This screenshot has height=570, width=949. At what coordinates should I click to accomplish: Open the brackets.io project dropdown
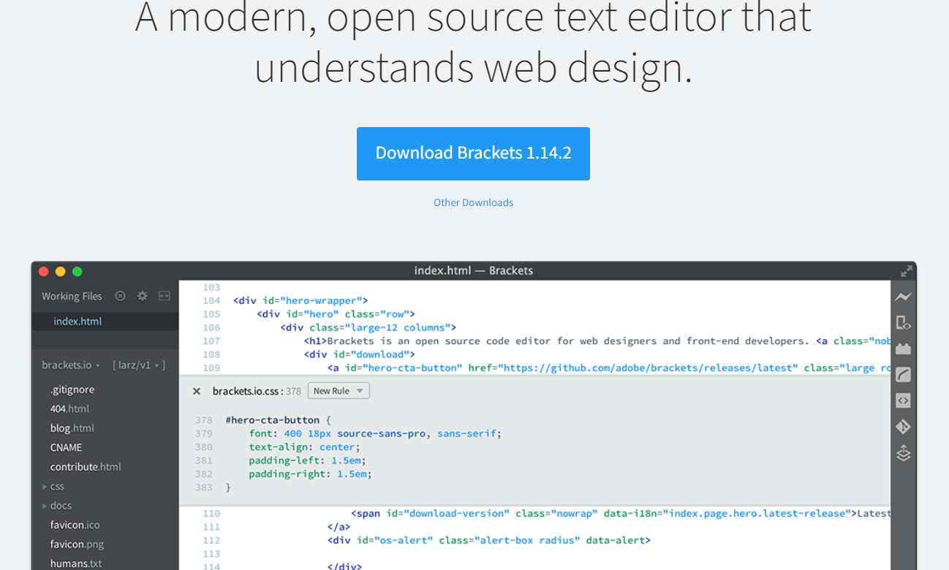pyautogui.click(x=71, y=365)
